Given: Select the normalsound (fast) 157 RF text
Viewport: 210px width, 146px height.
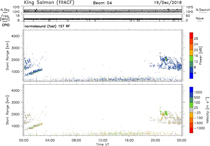Looking at the screenshot, I should coord(47,26).
